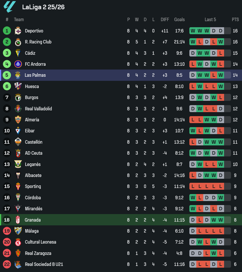Click the Cádiz team badge
Viewport: 242px width, 272px height.
tap(18, 53)
